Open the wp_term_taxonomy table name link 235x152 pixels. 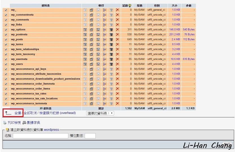(x=23, y=54)
